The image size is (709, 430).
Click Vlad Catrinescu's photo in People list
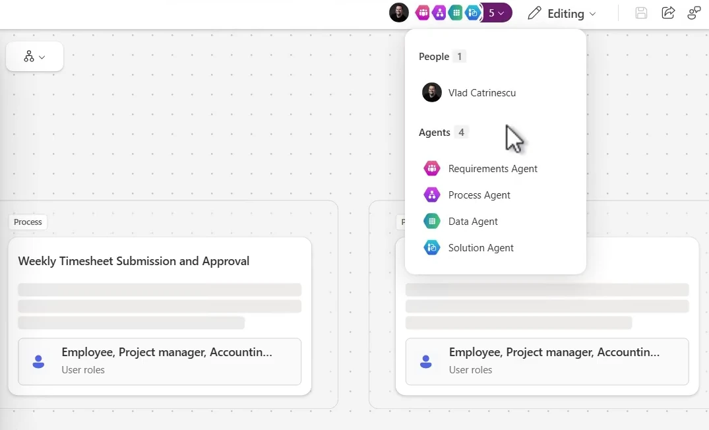pos(432,93)
